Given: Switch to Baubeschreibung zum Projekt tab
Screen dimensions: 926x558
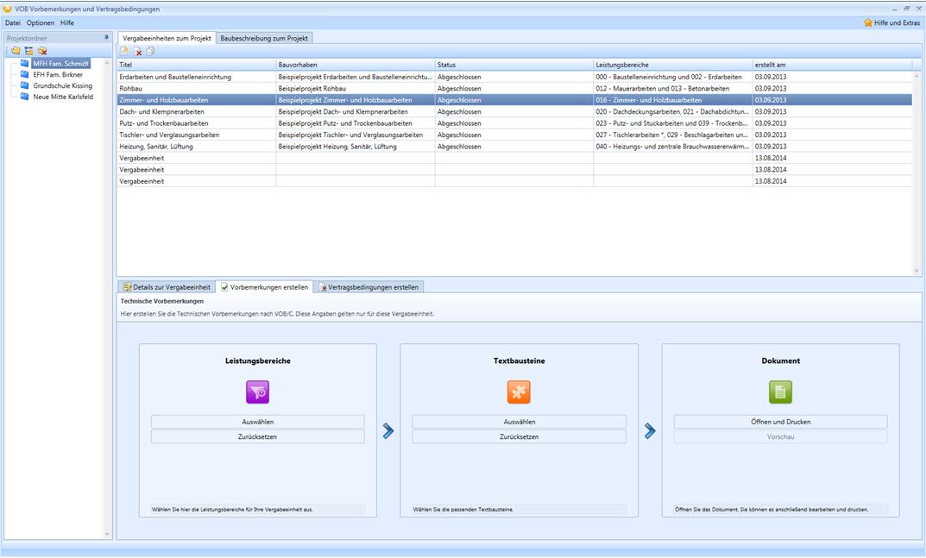Looking at the screenshot, I should click(x=264, y=38).
